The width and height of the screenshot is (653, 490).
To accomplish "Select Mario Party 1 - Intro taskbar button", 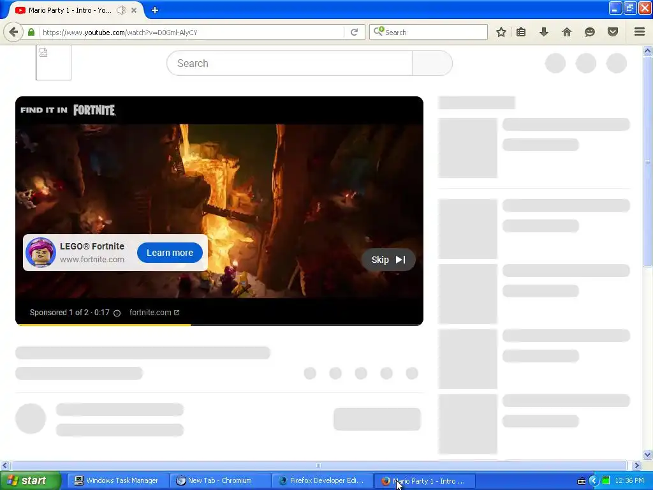I will (424, 481).
